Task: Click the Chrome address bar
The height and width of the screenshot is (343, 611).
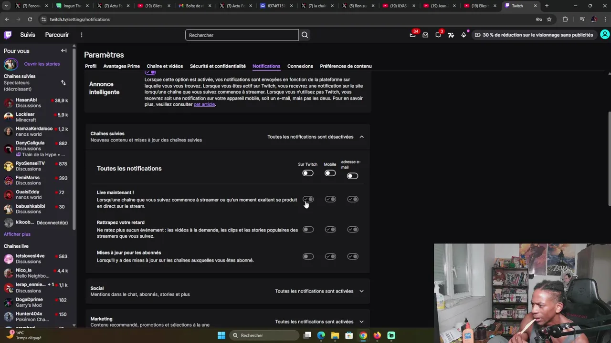Action: point(286,19)
